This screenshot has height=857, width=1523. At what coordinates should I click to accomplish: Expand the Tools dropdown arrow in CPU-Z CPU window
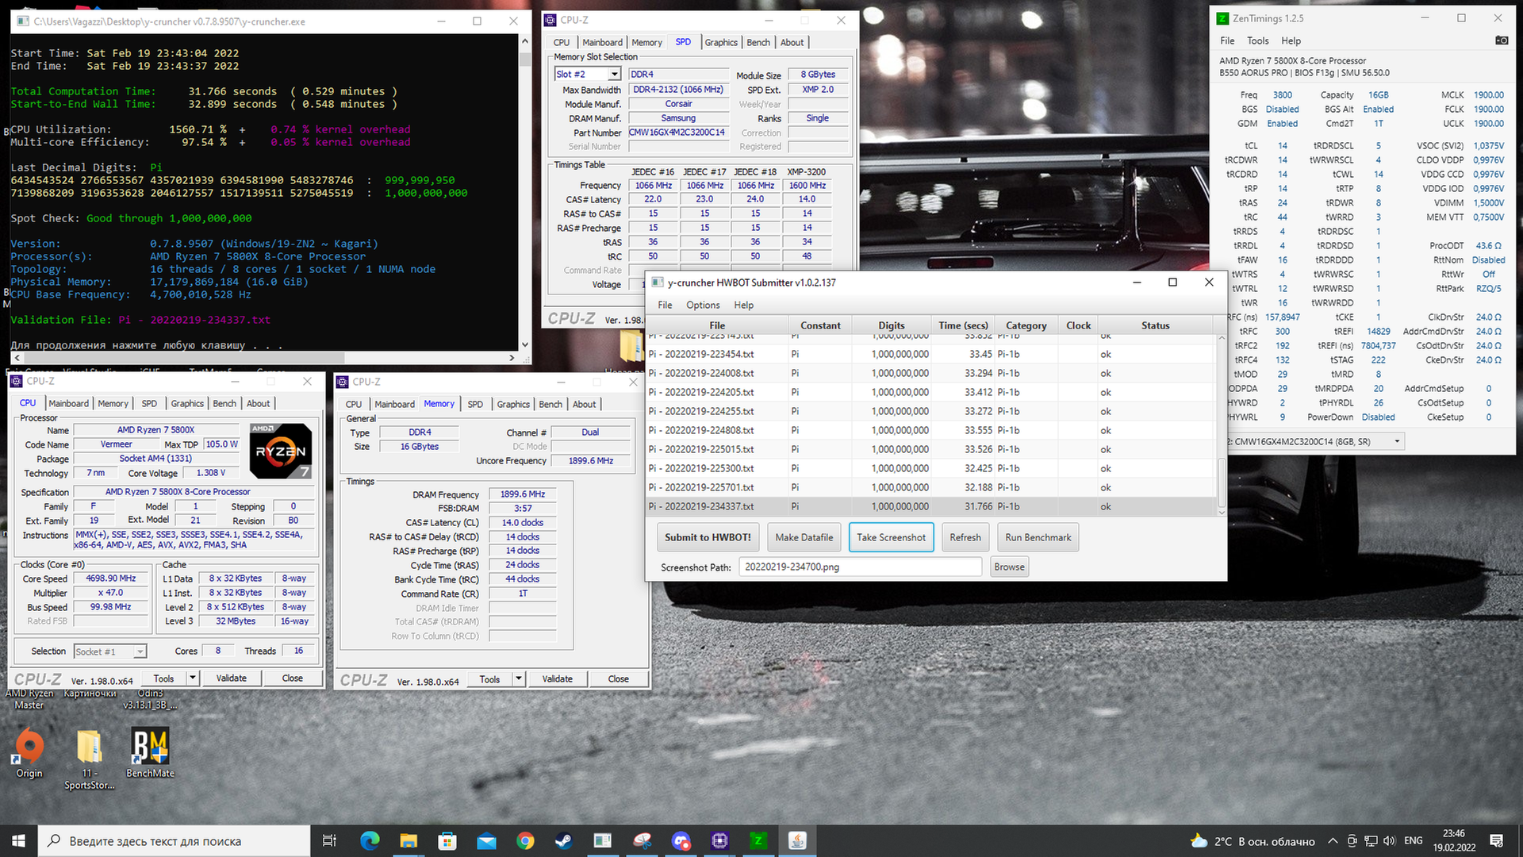[192, 678]
